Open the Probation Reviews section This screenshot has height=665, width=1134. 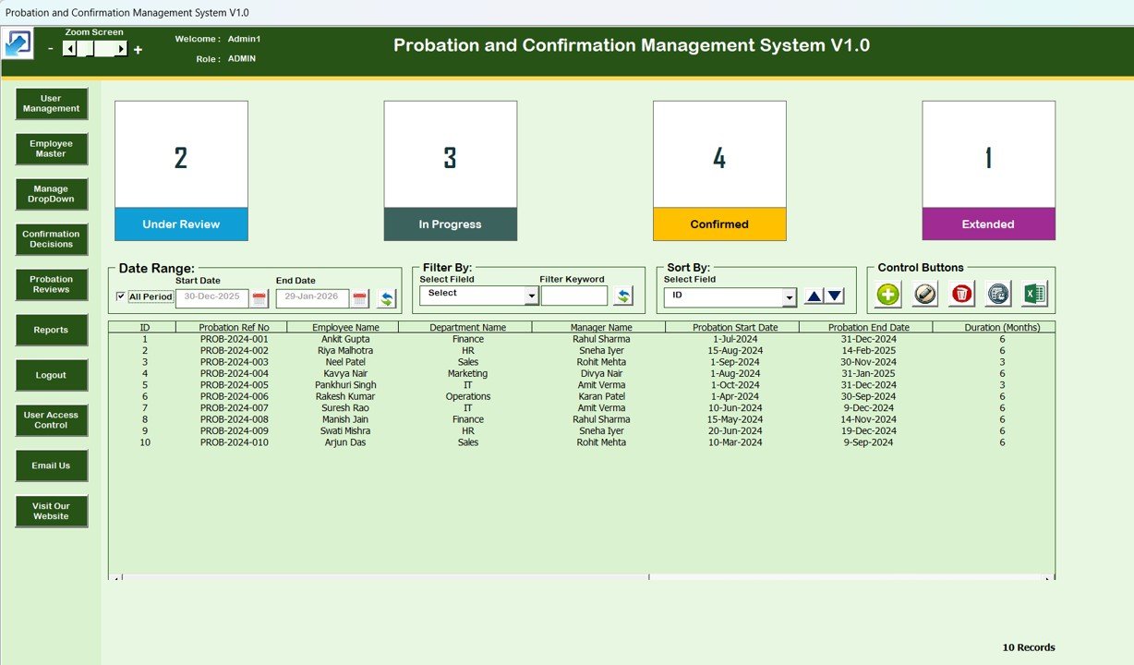coord(51,284)
